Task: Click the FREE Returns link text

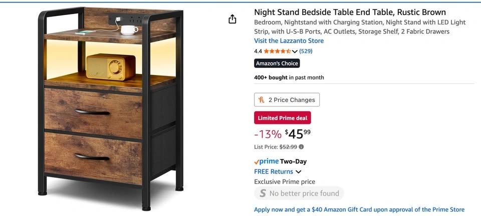Action: point(274,172)
